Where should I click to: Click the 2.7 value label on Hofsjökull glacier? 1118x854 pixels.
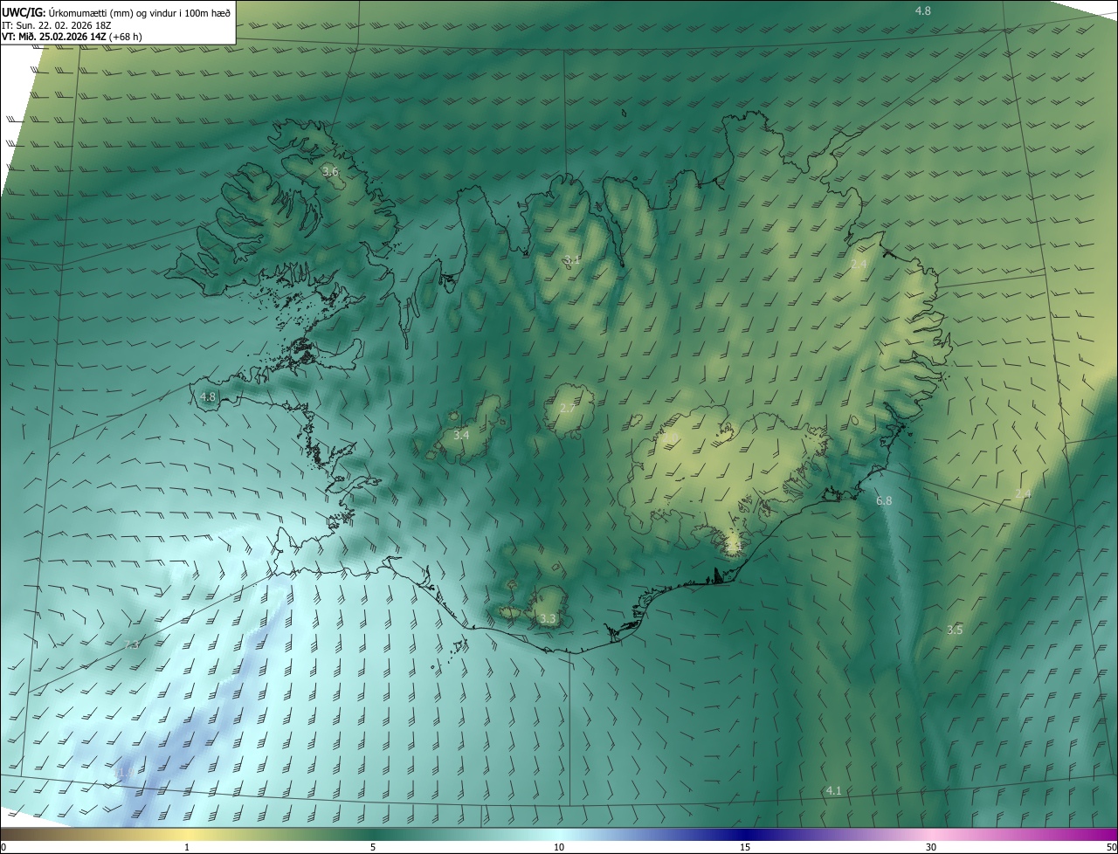pyautogui.click(x=568, y=409)
